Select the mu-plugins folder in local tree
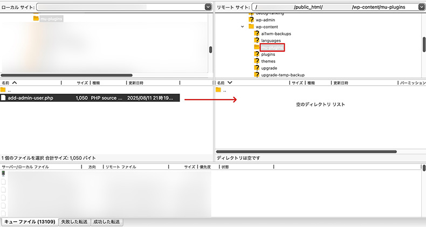426x227 pixels. [51, 19]
